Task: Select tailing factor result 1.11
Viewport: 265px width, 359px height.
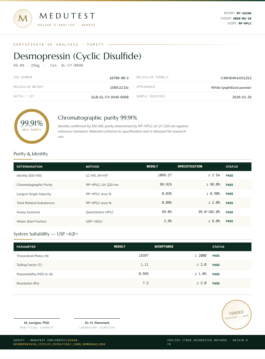Action: click(144, 265)
